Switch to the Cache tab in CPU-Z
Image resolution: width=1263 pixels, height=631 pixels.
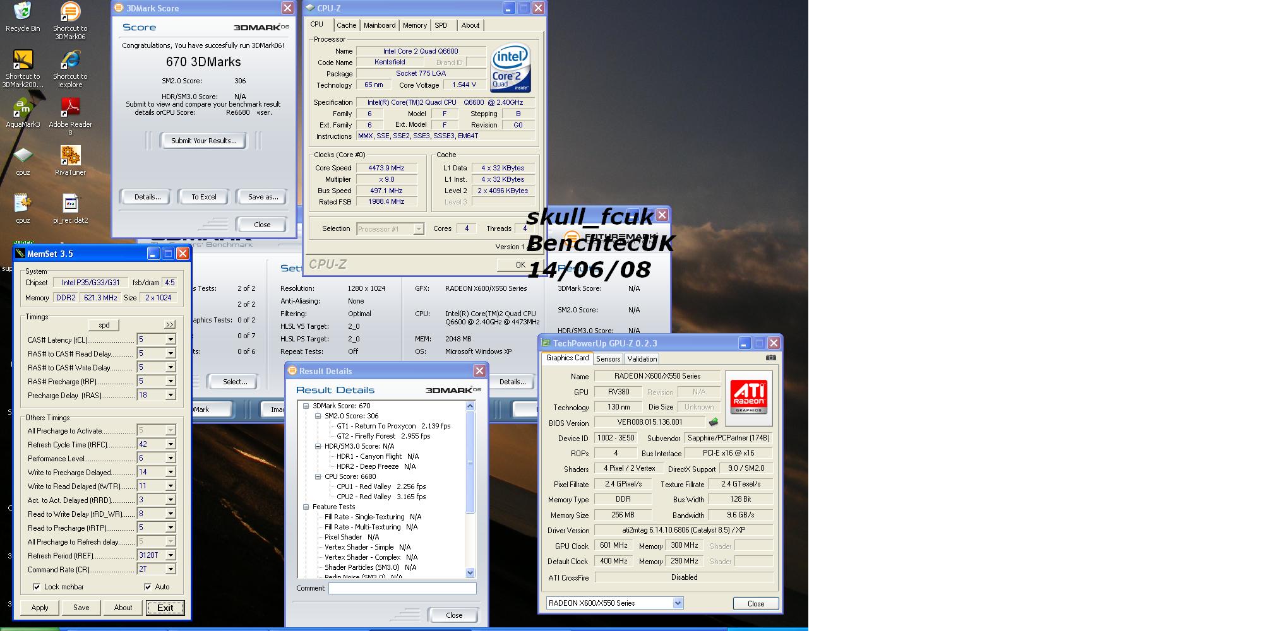click(x=346, y=25)
